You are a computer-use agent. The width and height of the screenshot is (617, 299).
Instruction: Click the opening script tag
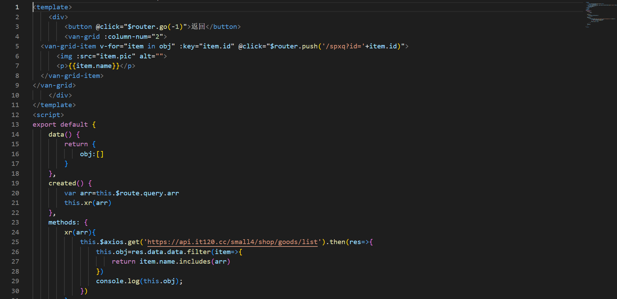pos(48,115)
